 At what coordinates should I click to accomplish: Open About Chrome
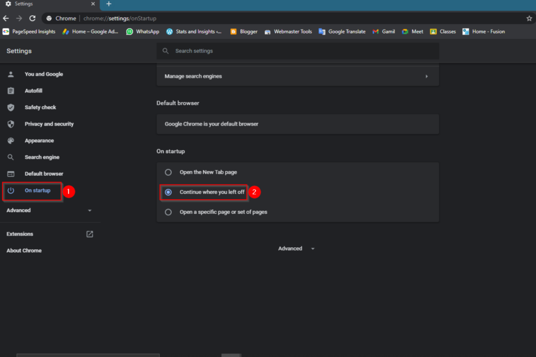pos(24,250)
